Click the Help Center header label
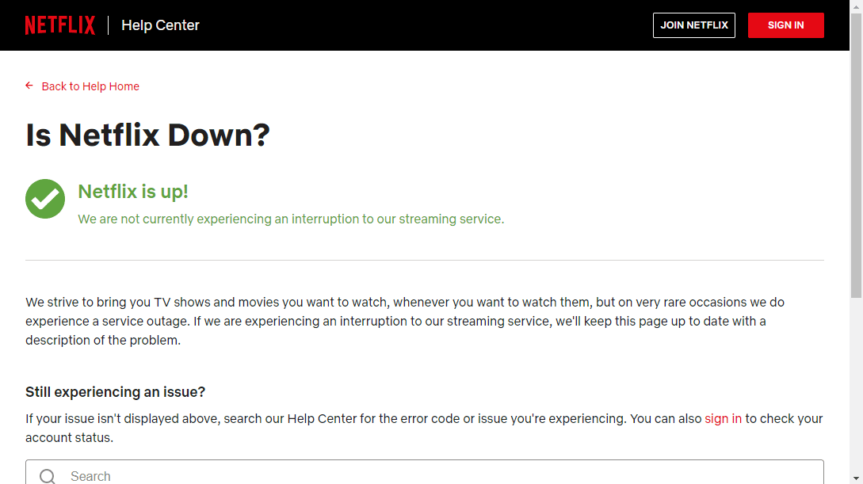The width and height of the screenshot is (863, 484). pos(160,25)
